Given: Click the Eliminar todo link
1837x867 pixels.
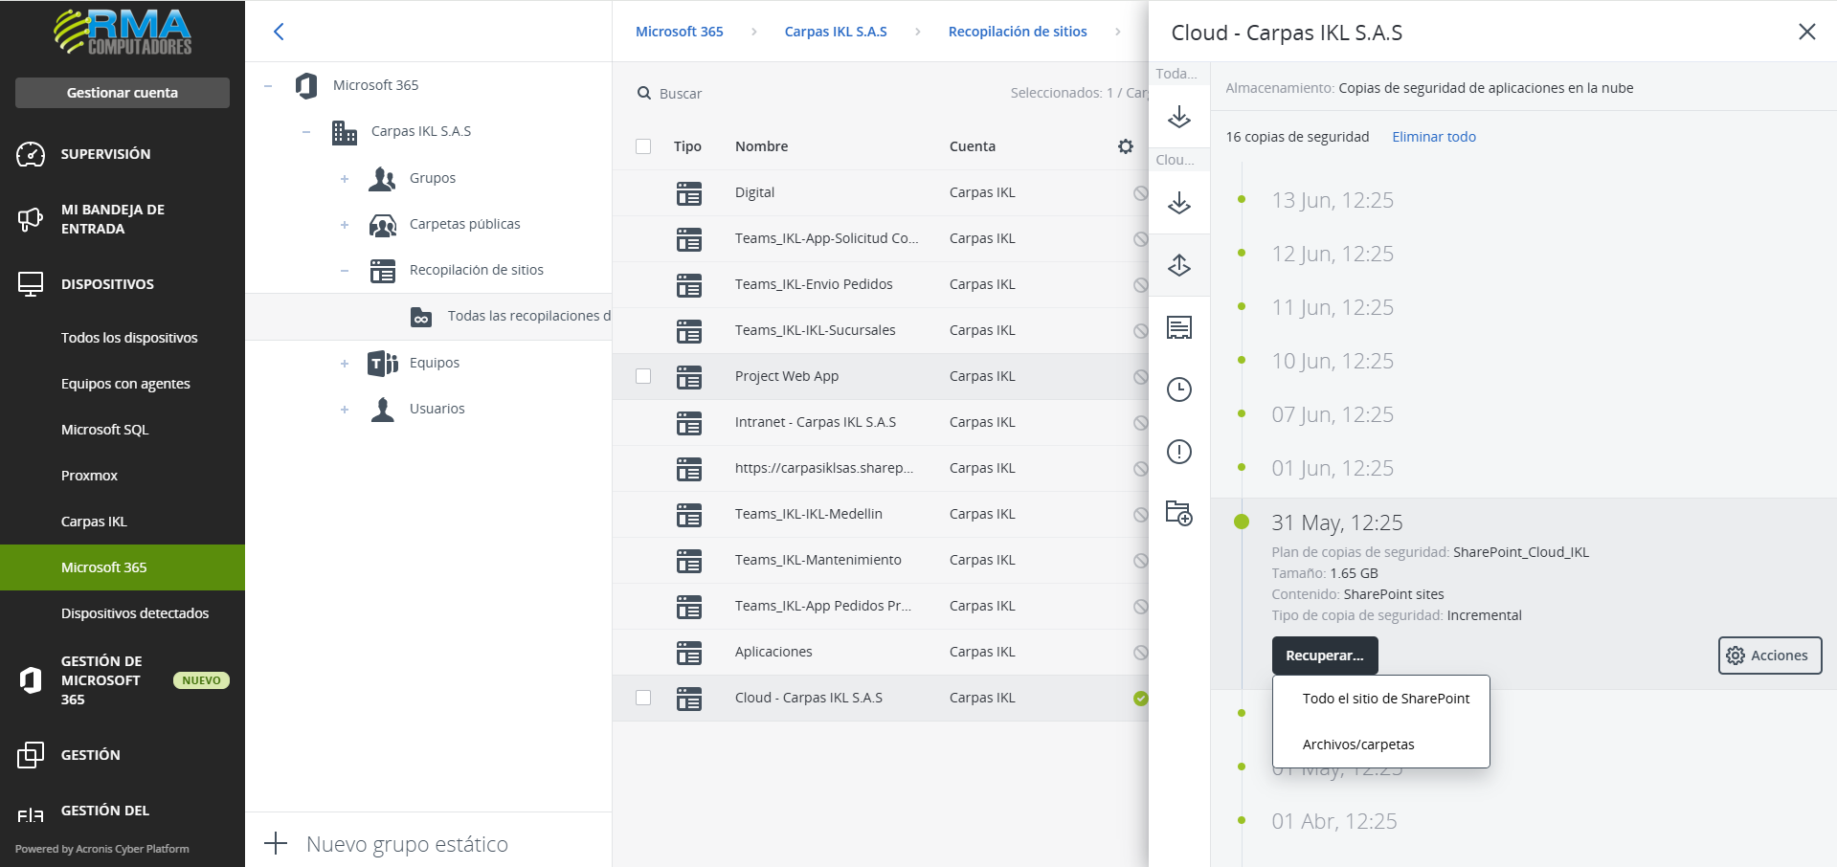Looking at the screenshot, I should point(1433,137).
